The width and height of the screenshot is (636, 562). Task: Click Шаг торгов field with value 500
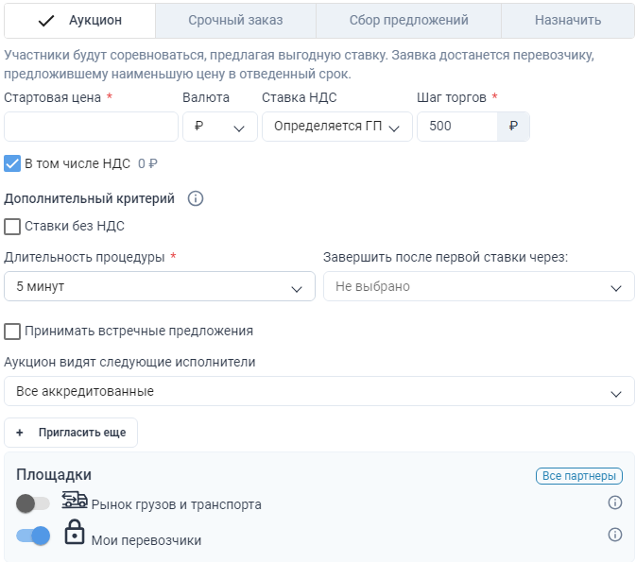[457, 127]
